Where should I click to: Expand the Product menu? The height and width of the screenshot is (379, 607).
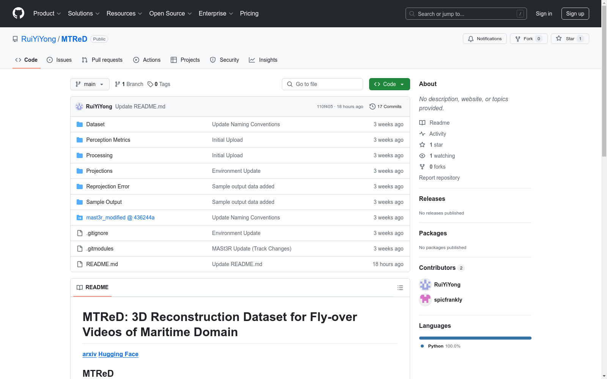[x=47, y=14]
